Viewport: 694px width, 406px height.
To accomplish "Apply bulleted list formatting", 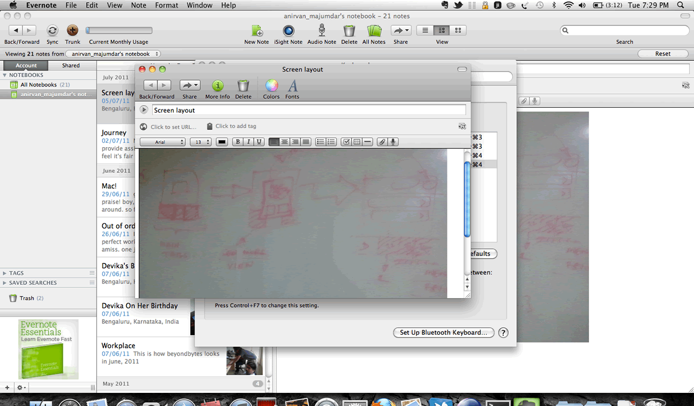I will pyautogui.click(x=321, y=142).
